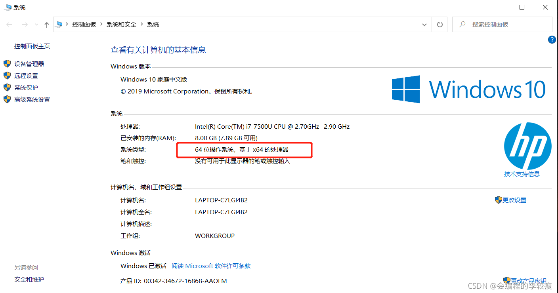This screenshot has width=558, height=293.
Task: Click Windows 10 家庭中文版 edition text
Action: point(154,80)
